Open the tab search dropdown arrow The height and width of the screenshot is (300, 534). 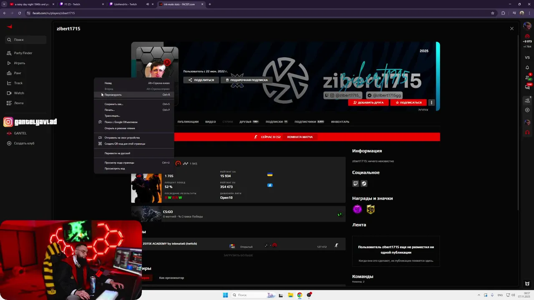[4, 4]
